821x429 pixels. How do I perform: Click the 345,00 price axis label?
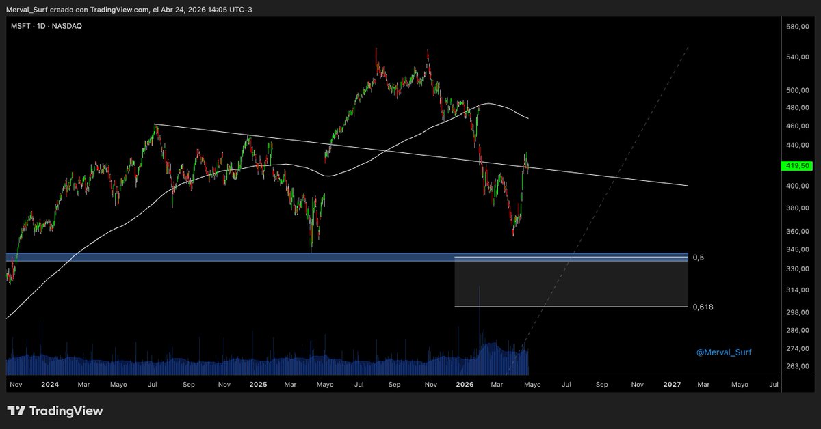point(798,249)
